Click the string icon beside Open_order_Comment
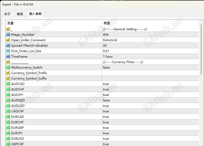 [x=8, y=40]
